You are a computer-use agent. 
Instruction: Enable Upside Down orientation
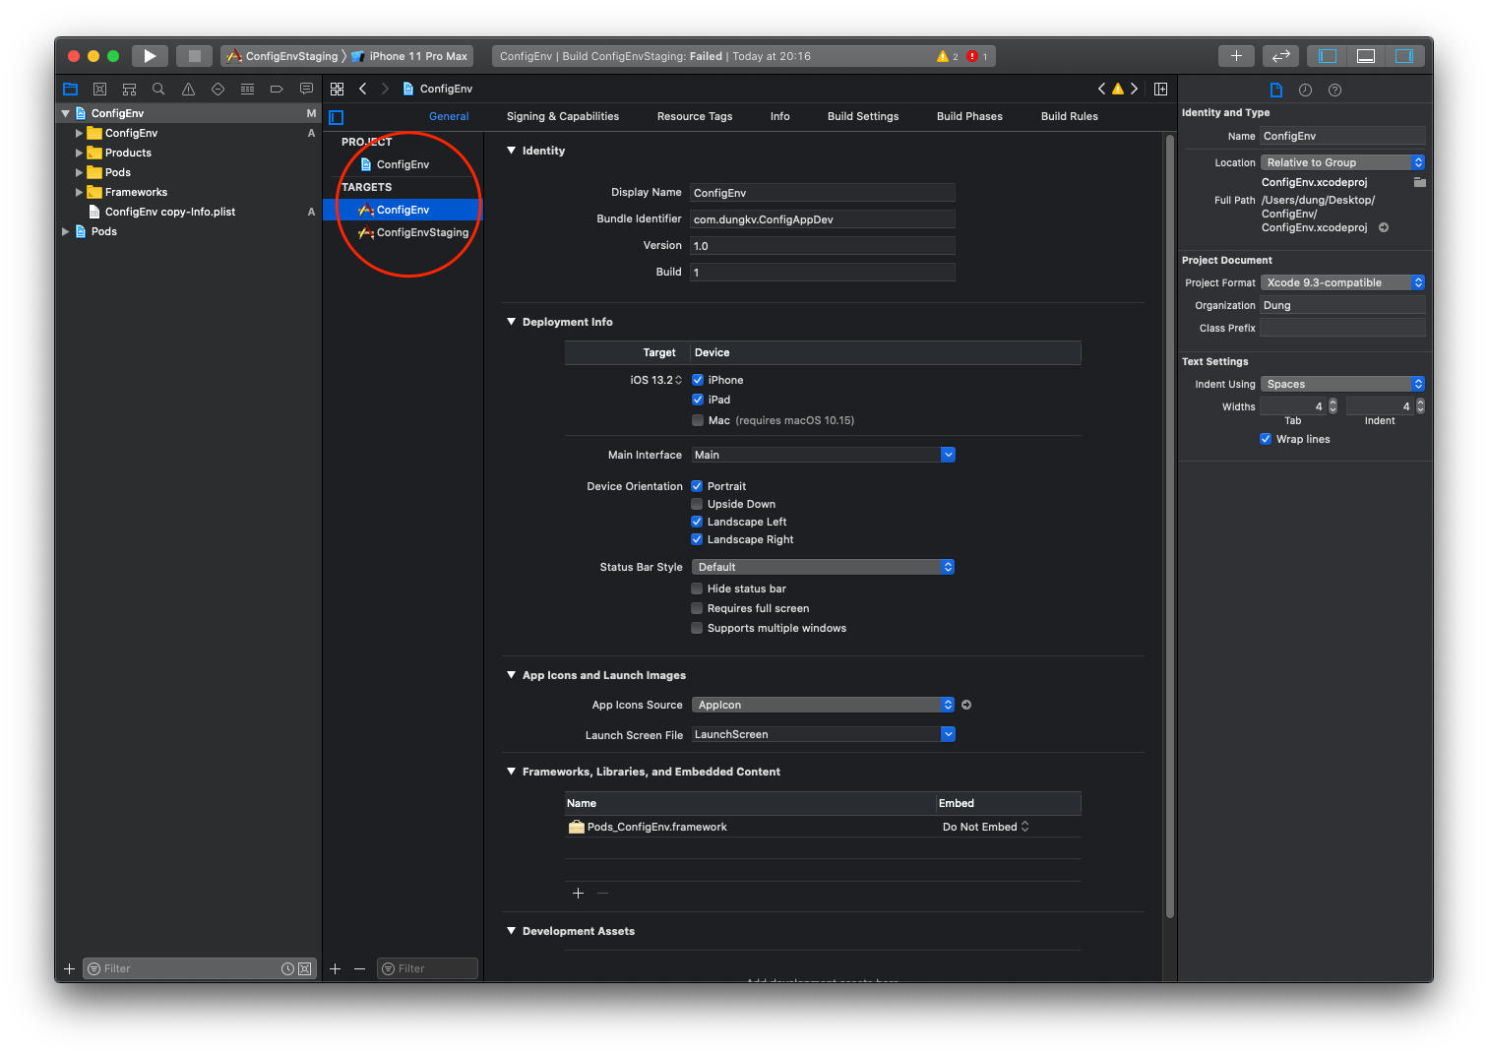point(697,504)
